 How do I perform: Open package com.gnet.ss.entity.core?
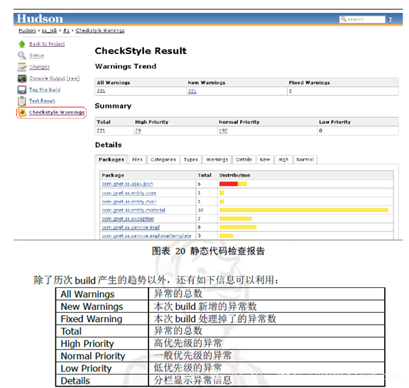(129, 193)
